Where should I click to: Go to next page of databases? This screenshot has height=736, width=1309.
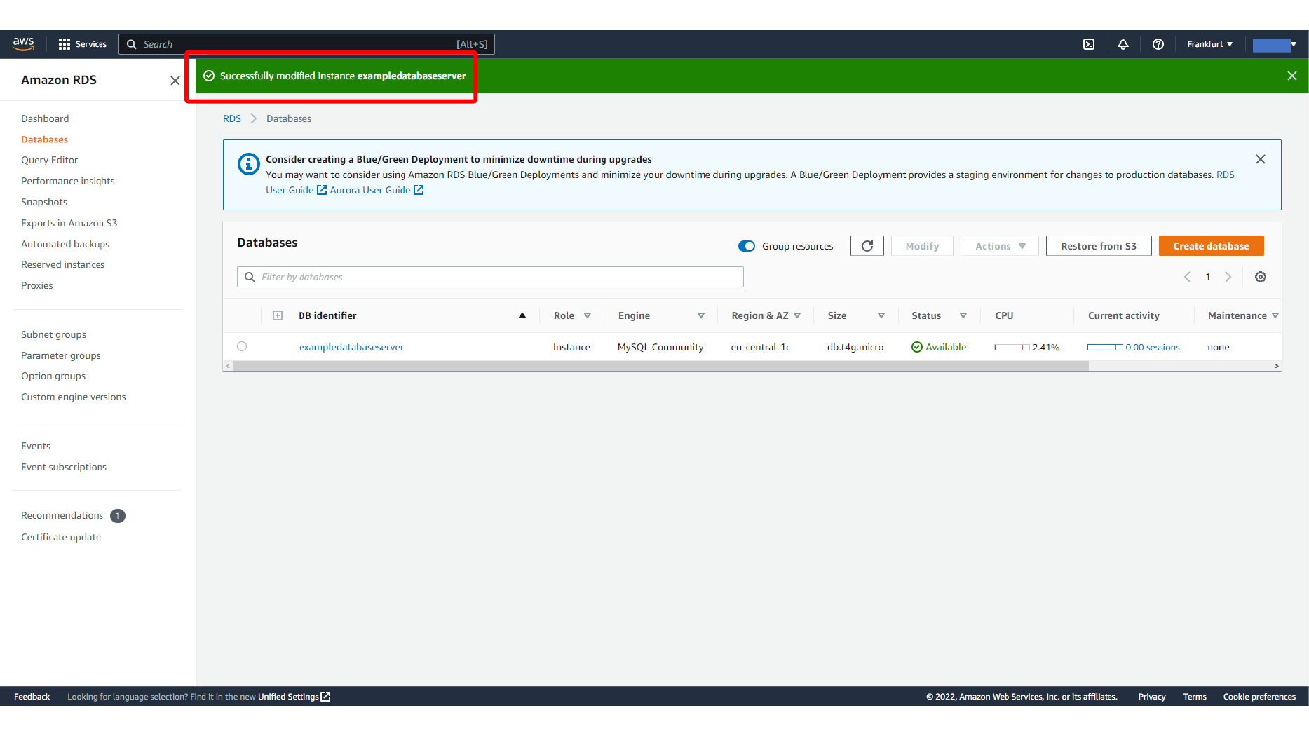tap(1228, 277)
